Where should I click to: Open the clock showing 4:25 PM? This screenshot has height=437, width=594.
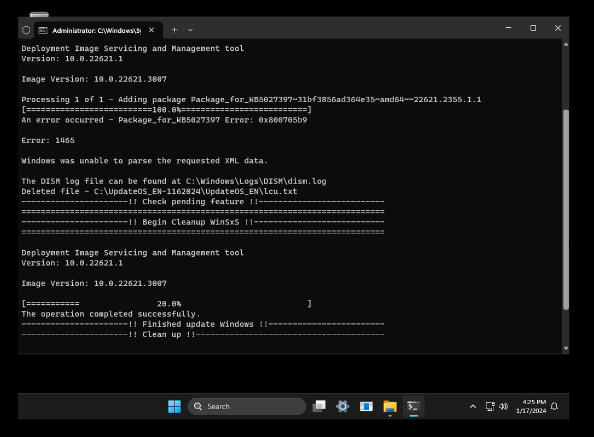point(531,407)
